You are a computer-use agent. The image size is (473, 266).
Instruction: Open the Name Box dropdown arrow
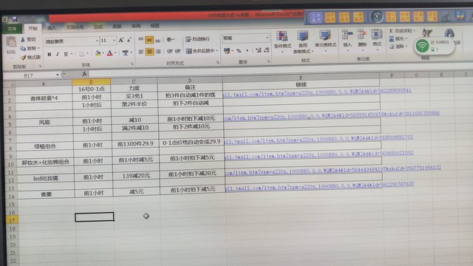pyautogui.click(x=57, y=75)
